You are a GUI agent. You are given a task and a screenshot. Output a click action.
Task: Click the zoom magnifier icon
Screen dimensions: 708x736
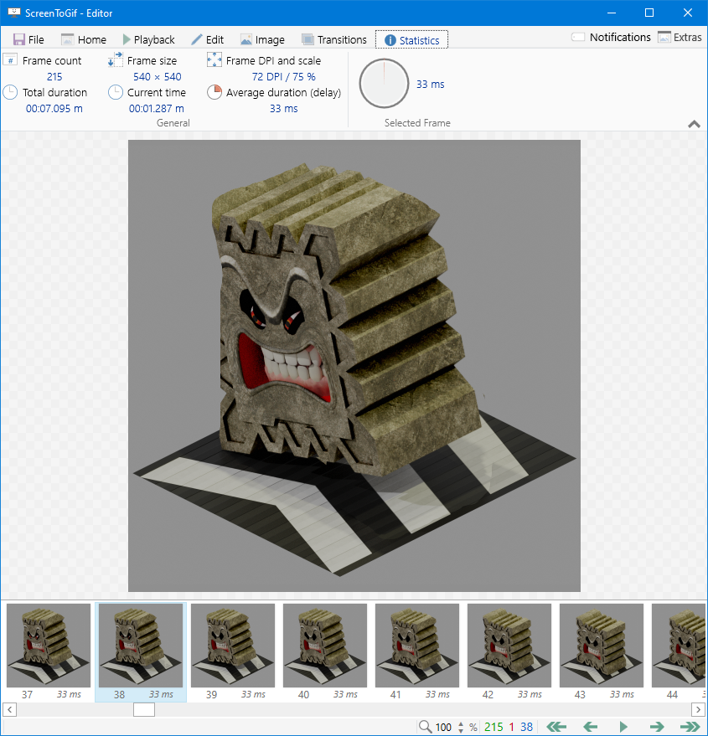(425, 727)
